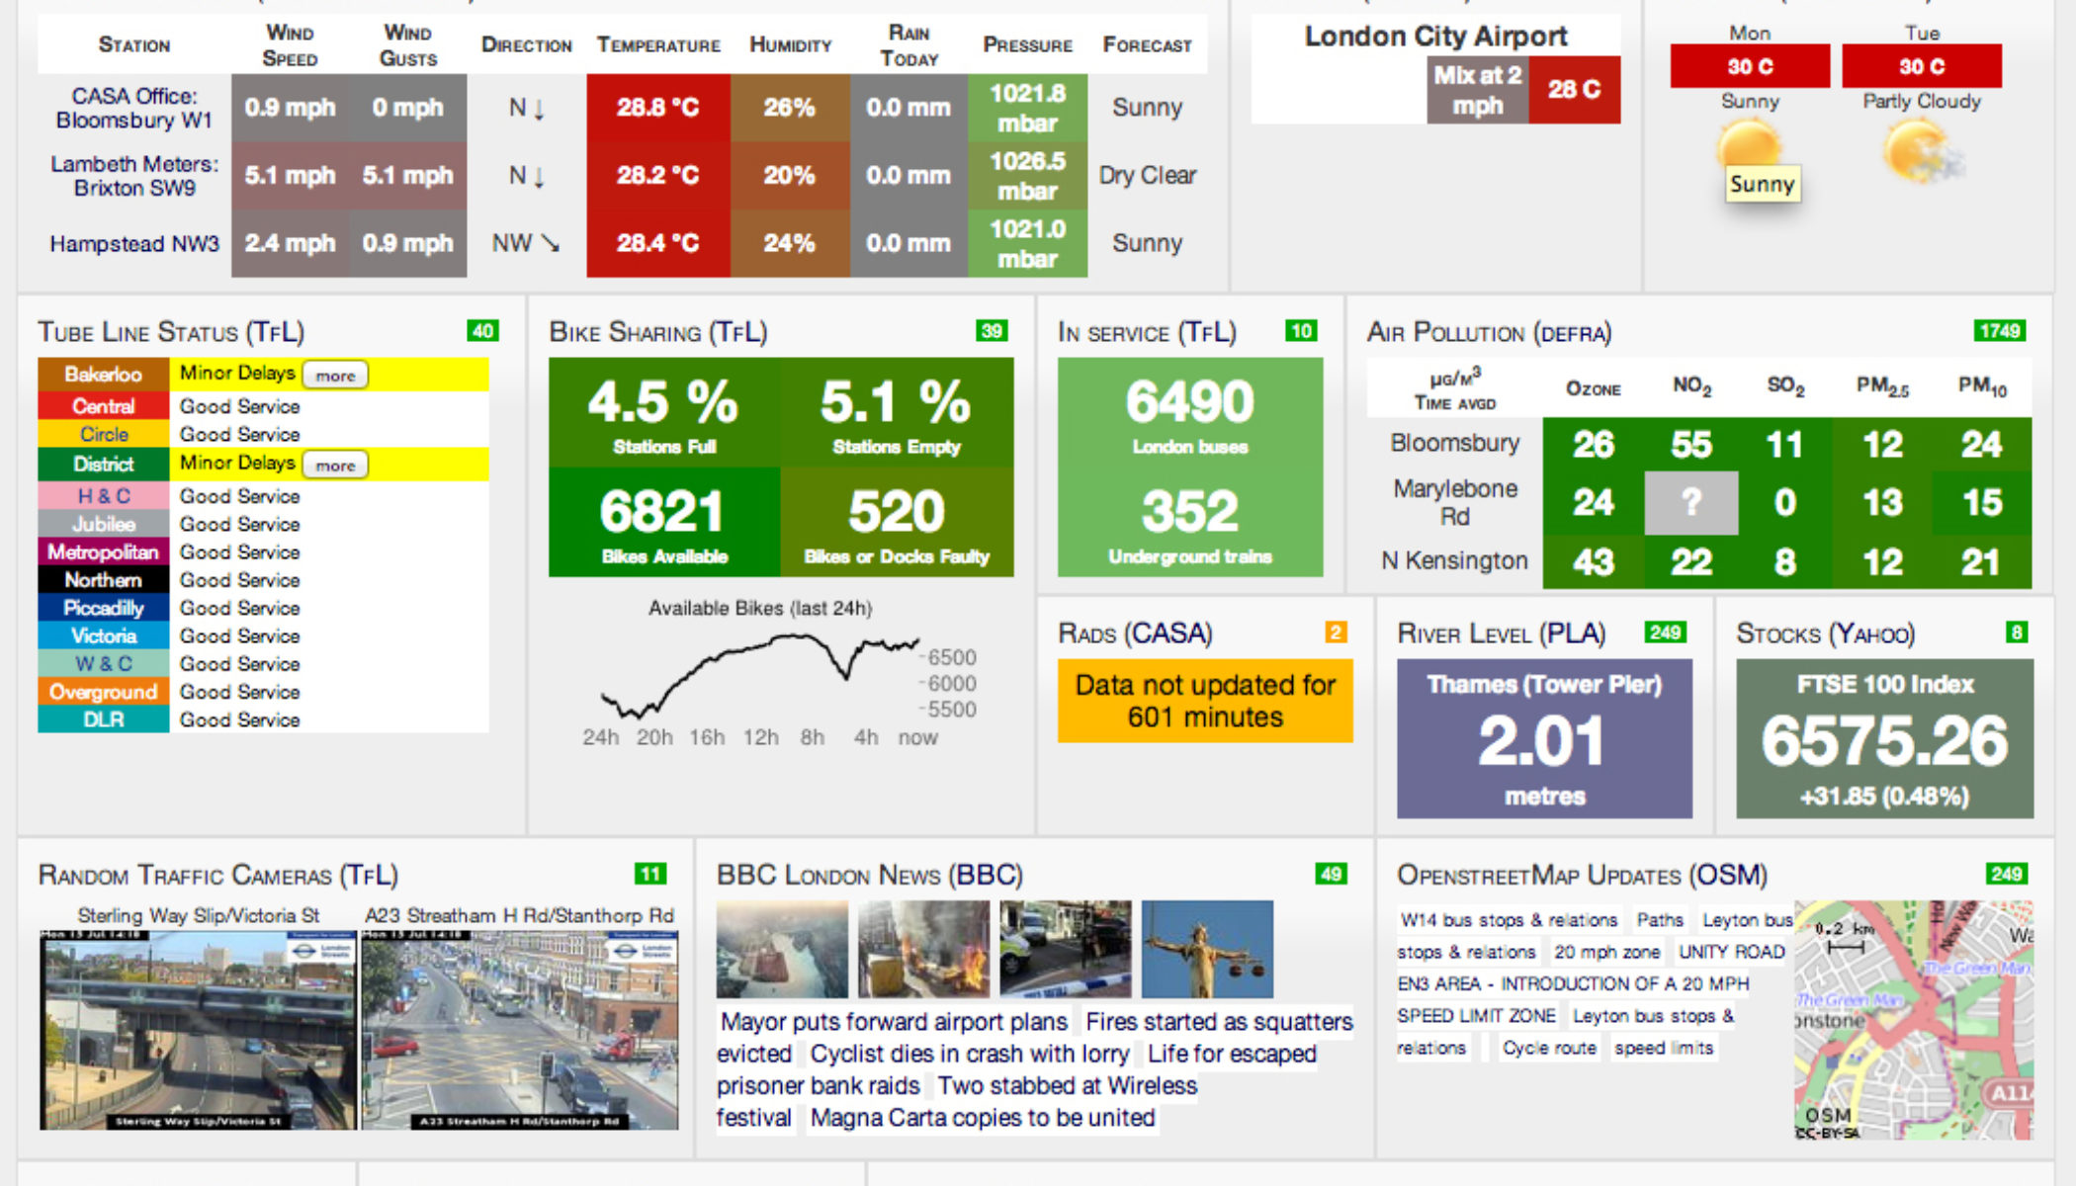Click the green 1749 Air Pollution badge

pos(1999,331)
